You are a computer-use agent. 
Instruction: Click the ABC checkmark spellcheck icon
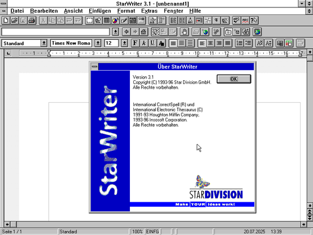click(x=236, y=20)
